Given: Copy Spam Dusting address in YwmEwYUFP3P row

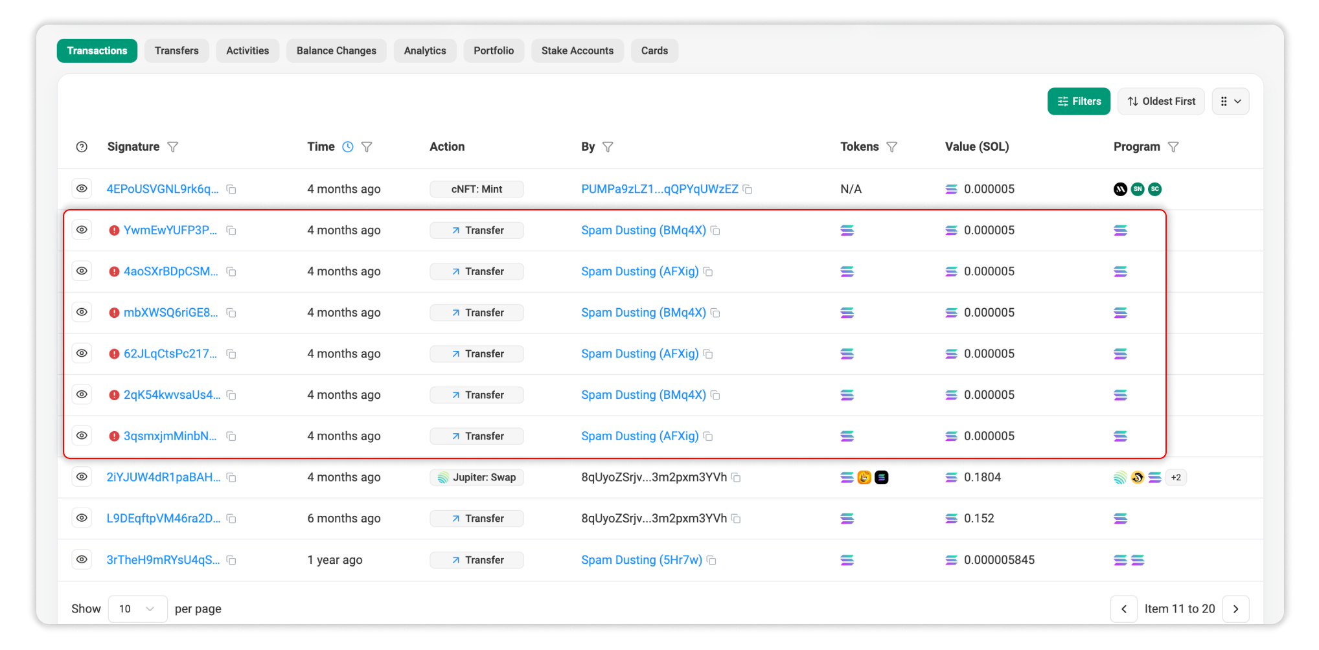Looking at the screenshot, I should coord(715,230).
